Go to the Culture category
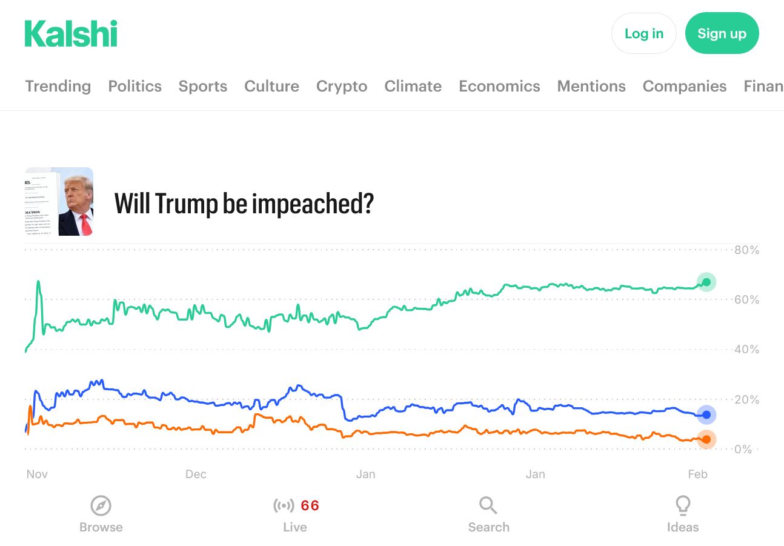The image size is (784, 546). pos(271,86)
